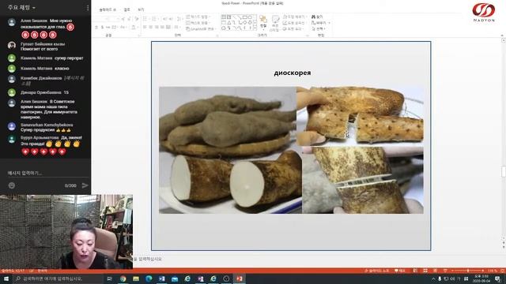Screen dimensions: 506x284
Task: Open the Select (선택) dropdown in editing group
Action: (x=319, y=28)
